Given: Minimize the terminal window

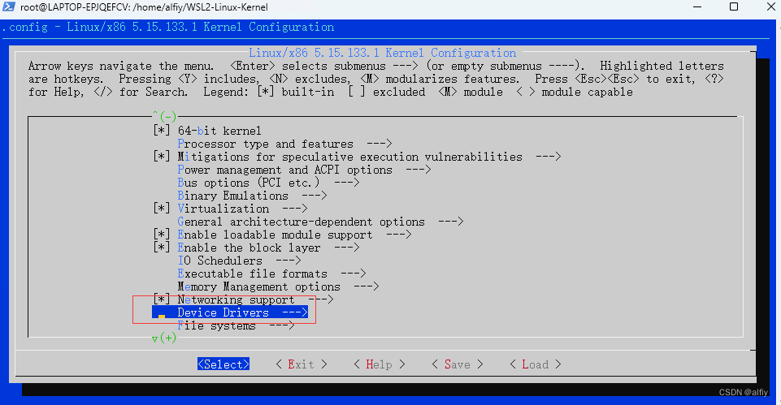Looking at the screenshot, I should pyautogui.click(x=696, y=7).
